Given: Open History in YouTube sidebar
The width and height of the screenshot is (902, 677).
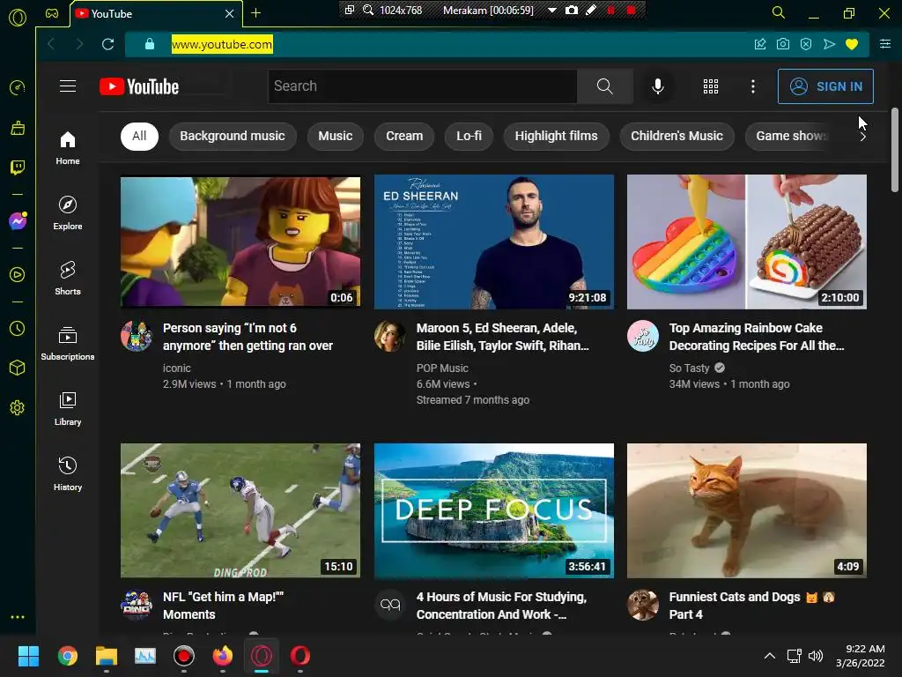Looking at the screenshot, I should (x=68, y=473).
